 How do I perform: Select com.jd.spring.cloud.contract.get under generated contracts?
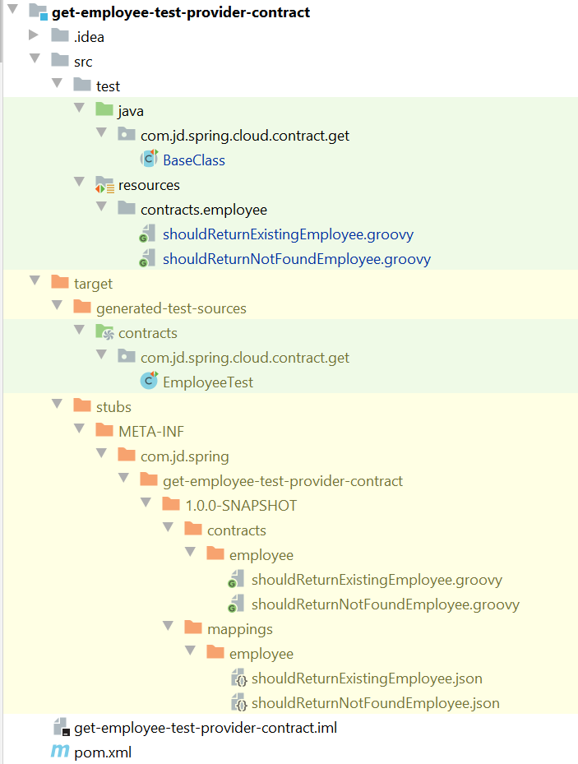(x=245, y=358)
